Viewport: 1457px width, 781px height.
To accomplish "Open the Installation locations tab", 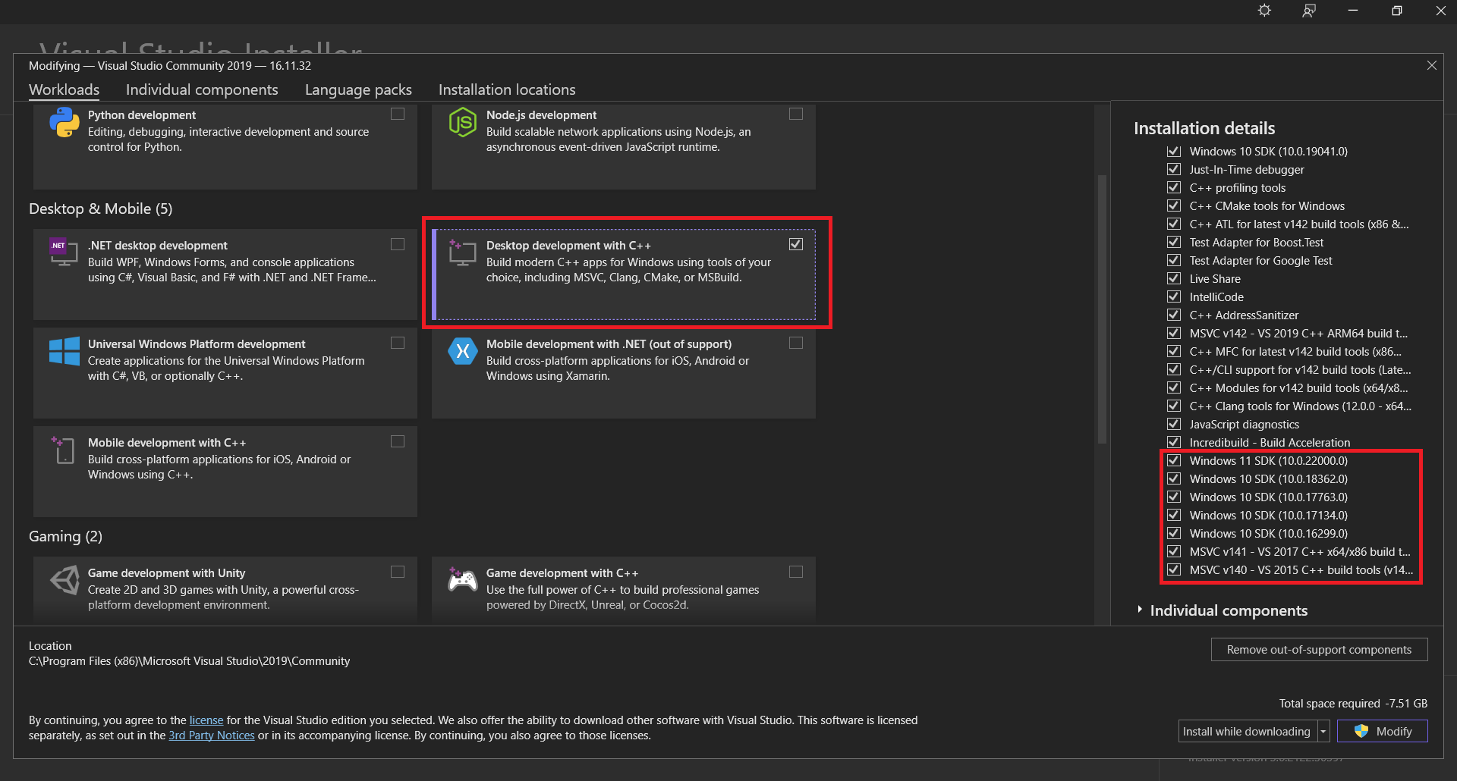I will pos(507,89).
